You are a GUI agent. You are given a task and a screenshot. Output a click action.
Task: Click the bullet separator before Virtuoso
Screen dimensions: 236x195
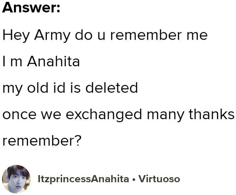click(134, 180)
